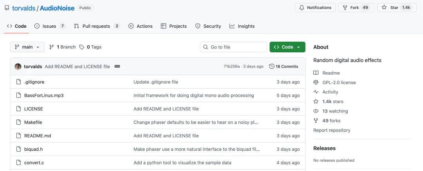Image resolution: width=423 pixels, height=171 pixels.
Task: Expand the main branch dropdown
Action: pos(27,47)
